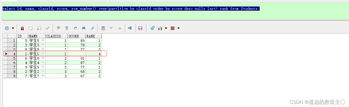The width and height of the screenshot is (349, 107).
Task: Click the fetch next page icon
Action: tap(59, 28)
